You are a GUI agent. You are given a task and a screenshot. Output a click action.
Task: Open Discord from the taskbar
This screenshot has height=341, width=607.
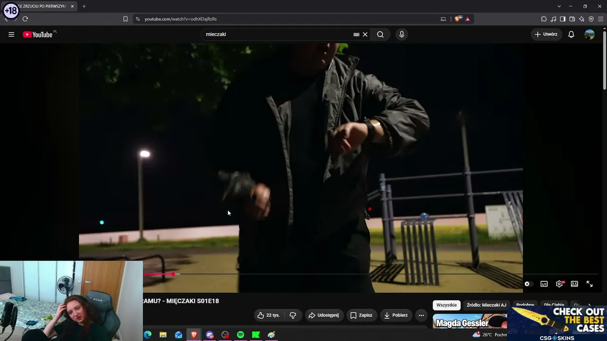[210, 335]
